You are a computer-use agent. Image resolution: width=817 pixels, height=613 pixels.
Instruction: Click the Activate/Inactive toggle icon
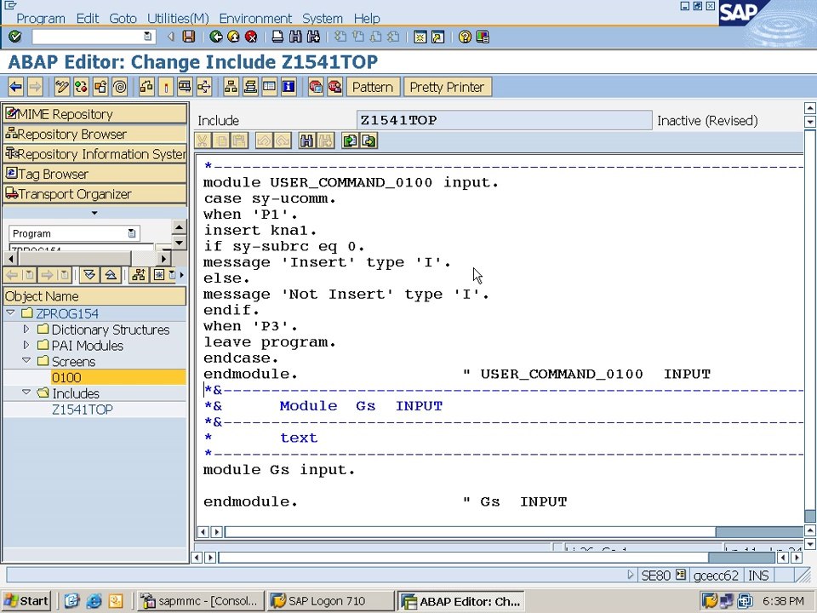[x=82, y=87]
